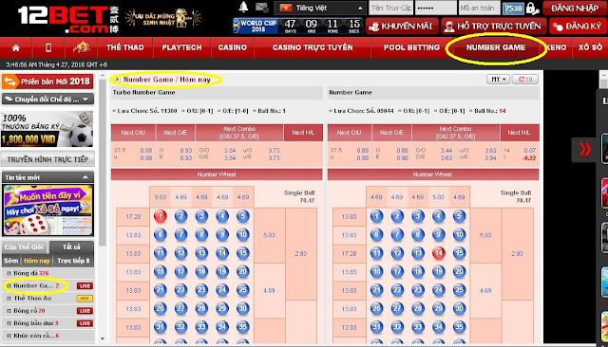This screenshot has width=608, height=347.
Task: Click the notification bell icon
Action: 243,8
